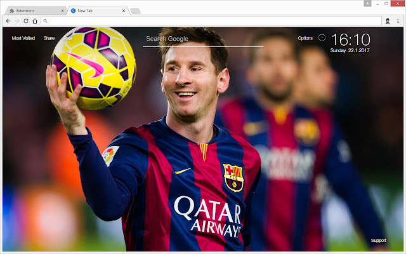This screenshot has width=406, height=254.
Task: Click the profile avatar extension icon
Action: point(388,21)
